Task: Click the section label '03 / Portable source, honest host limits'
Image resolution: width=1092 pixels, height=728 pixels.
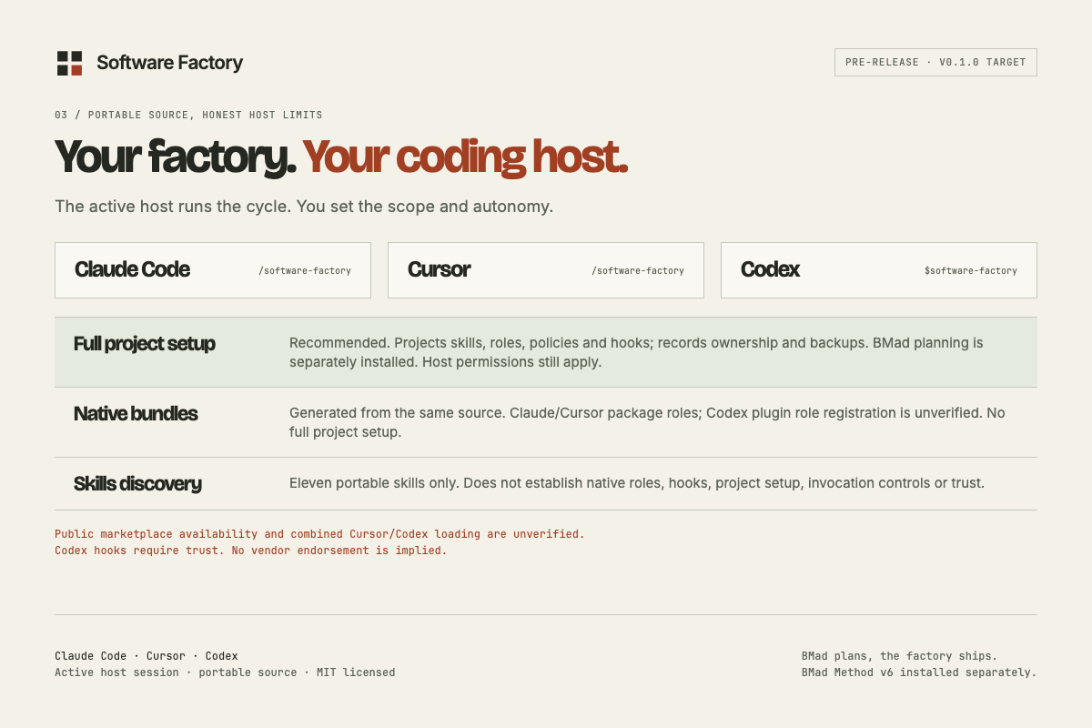Action: click(188, 115)
